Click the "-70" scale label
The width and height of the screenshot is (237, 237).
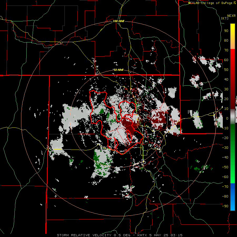(x=225, y=187)
